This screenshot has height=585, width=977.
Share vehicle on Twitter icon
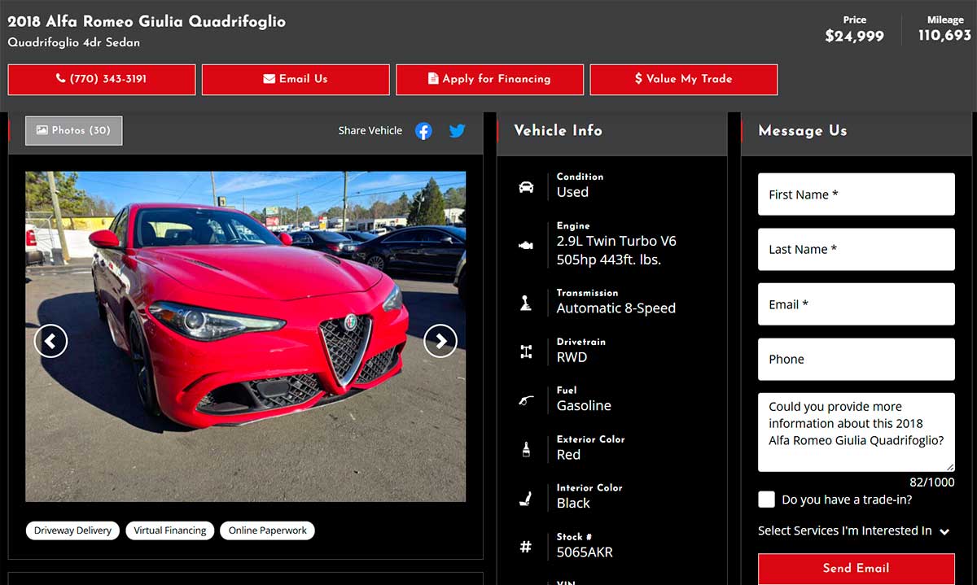coord(458,131)
